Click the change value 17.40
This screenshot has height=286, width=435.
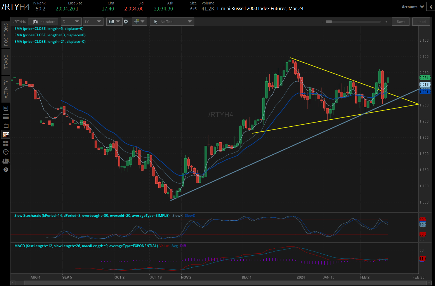coord(108,9)
